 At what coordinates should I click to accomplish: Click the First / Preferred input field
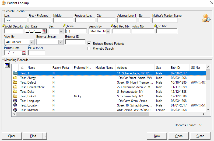pyautogui.click(x=40, y=20)
